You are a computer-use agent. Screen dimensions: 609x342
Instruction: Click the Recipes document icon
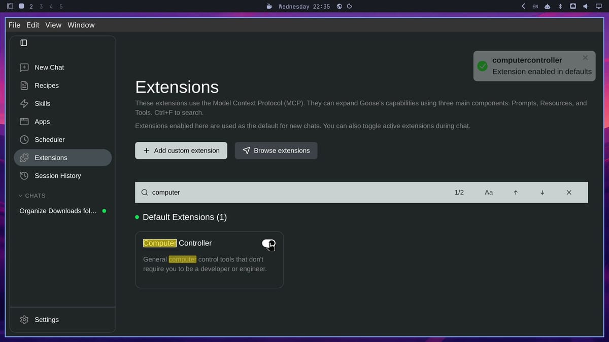coord(24,86)
